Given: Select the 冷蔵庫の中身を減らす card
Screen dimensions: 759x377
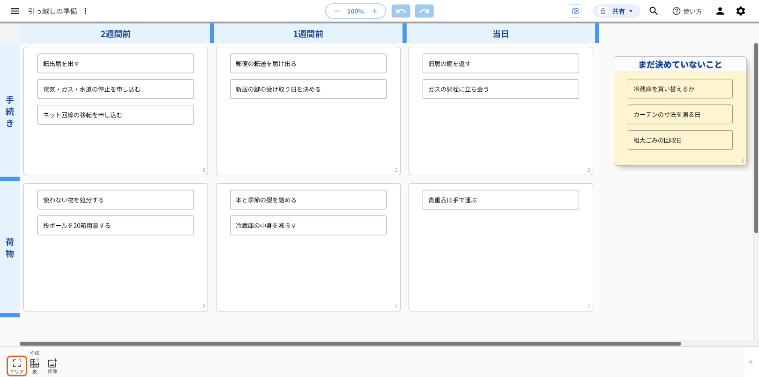Looking at the screenshot, I should coord(308,225).
